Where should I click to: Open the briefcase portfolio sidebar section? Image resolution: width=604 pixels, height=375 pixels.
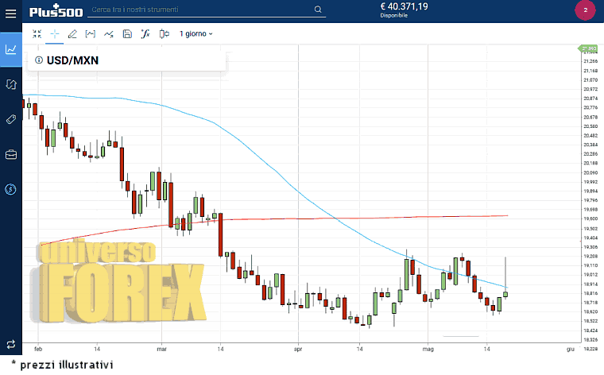click(x=11, y=154)
